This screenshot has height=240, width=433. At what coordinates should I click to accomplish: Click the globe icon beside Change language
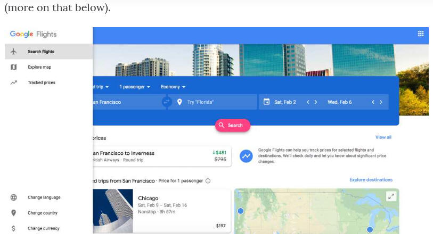pos(13,197)
